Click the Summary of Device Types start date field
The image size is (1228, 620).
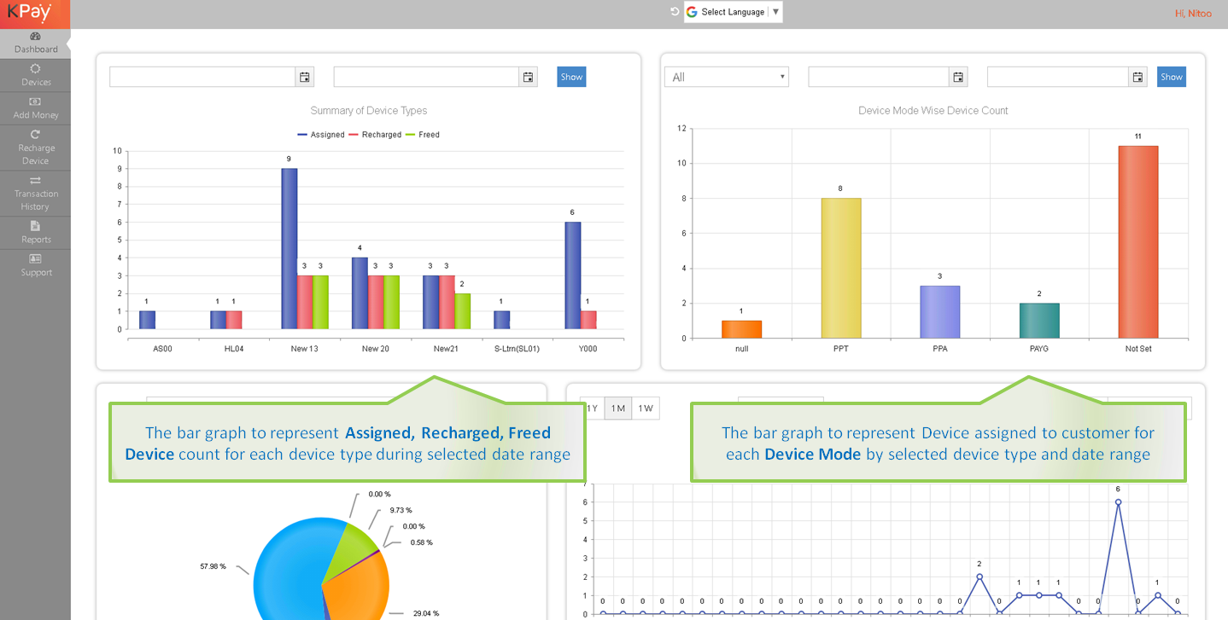pyautogui.click(x=202, y=77)
